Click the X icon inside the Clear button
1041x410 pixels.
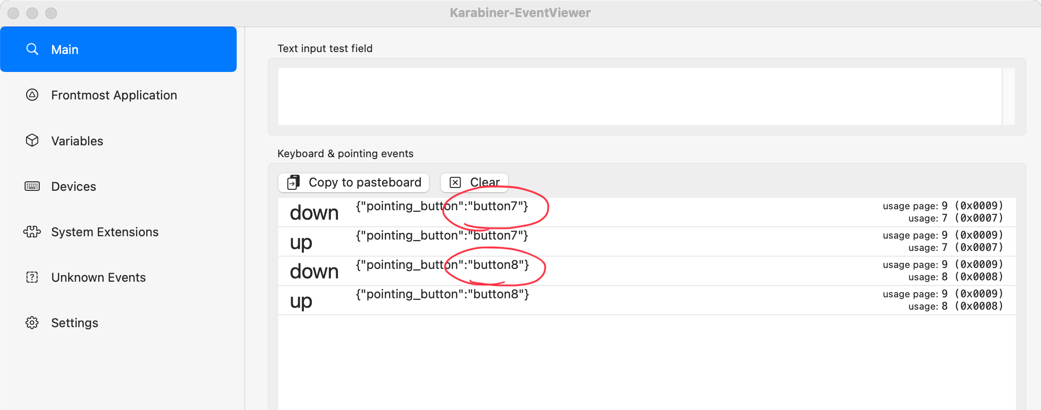coord(455,182)
